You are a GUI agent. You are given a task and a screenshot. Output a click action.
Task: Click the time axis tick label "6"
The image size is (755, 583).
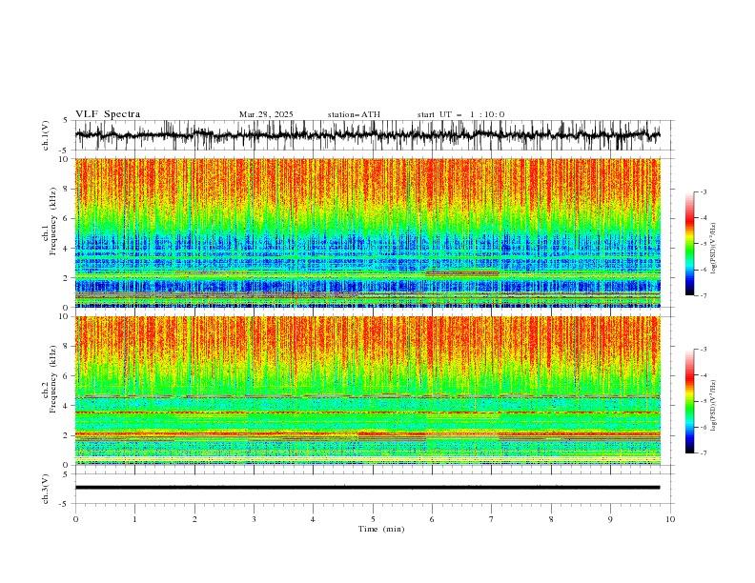432,519
